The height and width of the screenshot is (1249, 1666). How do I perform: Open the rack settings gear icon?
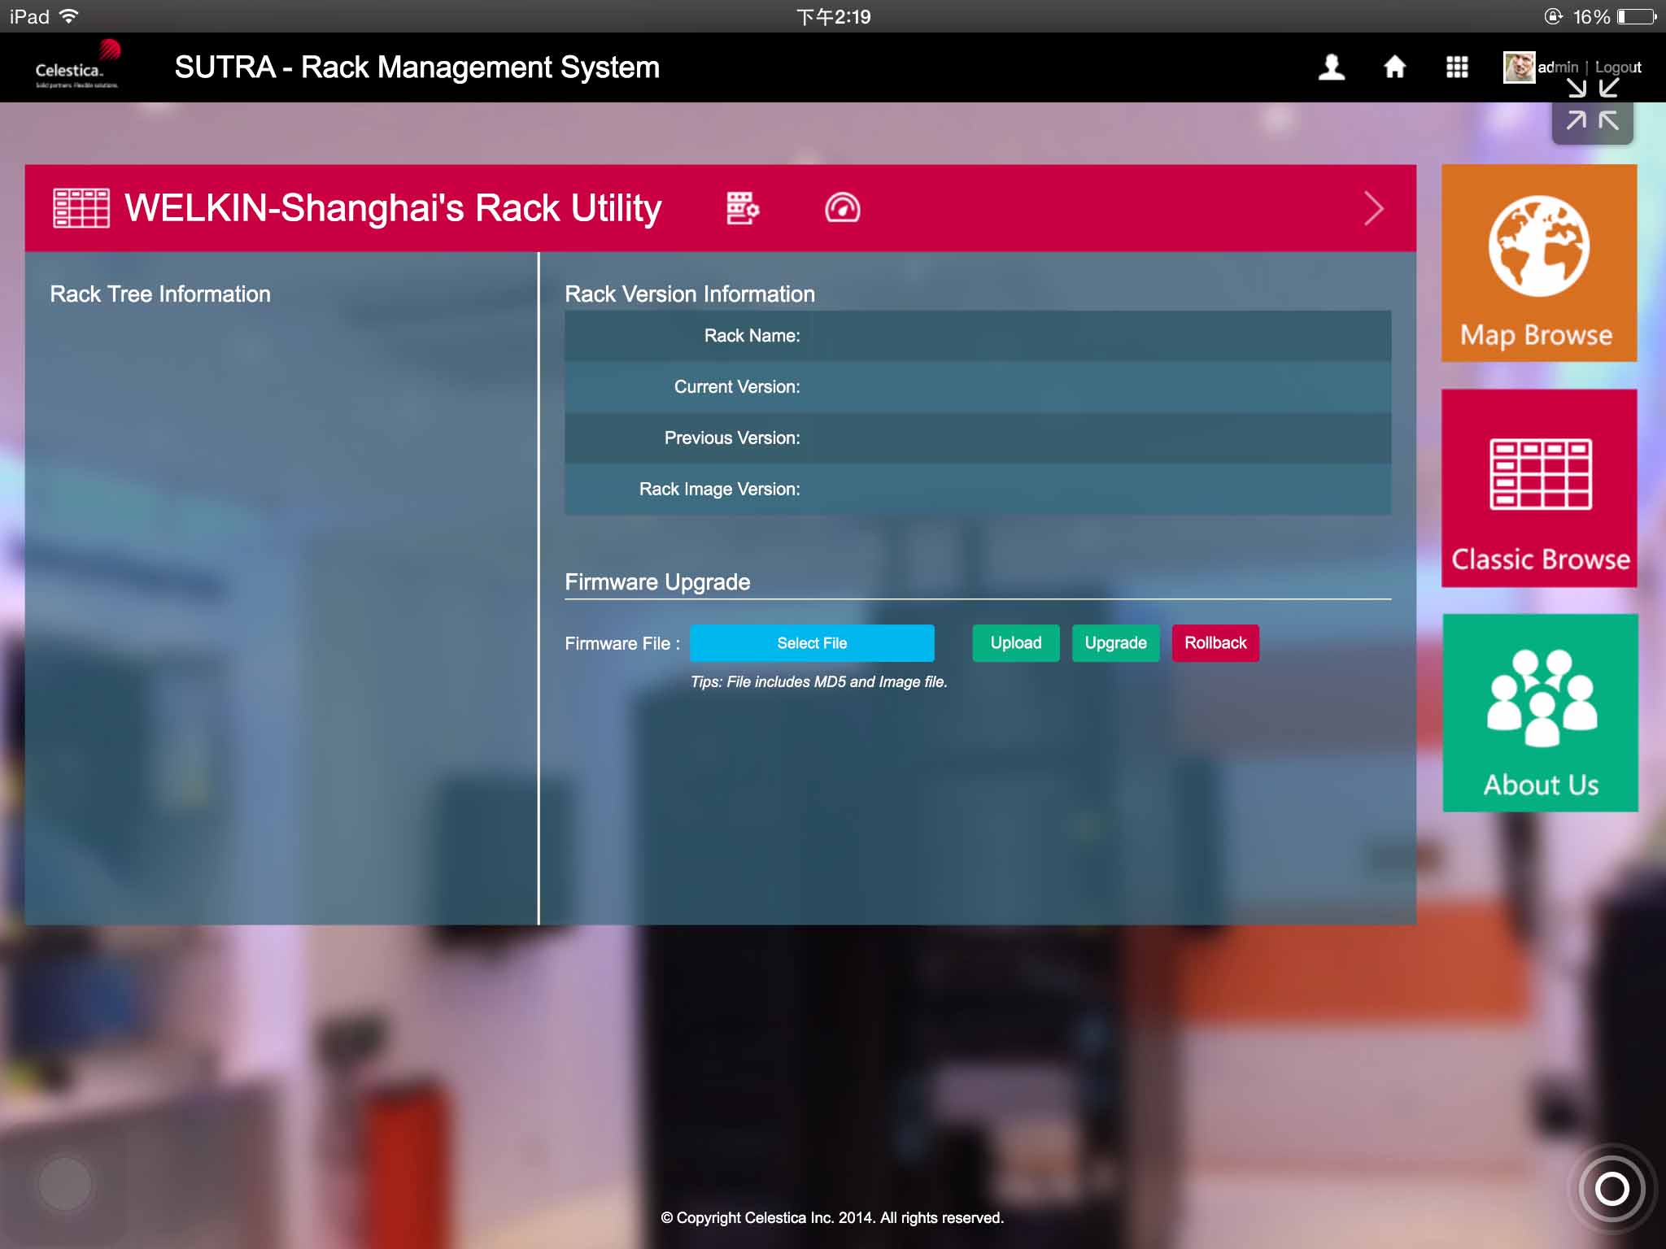coord(743,208)
